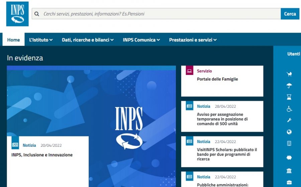Click the Utenti sidebar heading
The image size is (301, 187).
tap(294, 54)
